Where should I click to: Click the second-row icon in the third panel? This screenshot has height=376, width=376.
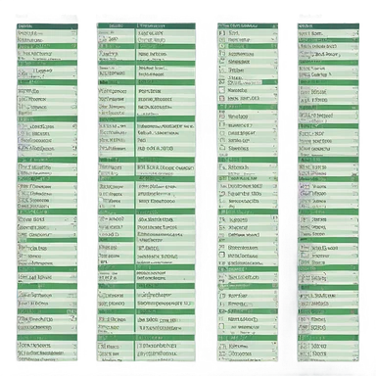click(x=222, y=39)
